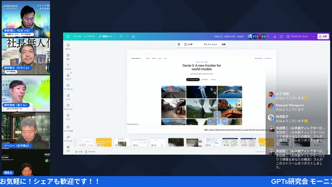332x187 pixels.
Task: Select the Text (テキスト) tool
Action: (68, 67)
